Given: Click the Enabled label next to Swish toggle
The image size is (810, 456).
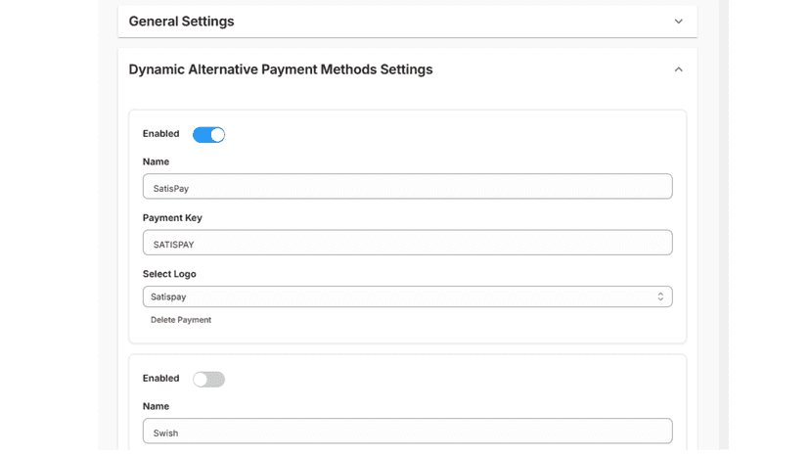Looking at the screenshot, I should pyautogui.click(x=161, y=378).
